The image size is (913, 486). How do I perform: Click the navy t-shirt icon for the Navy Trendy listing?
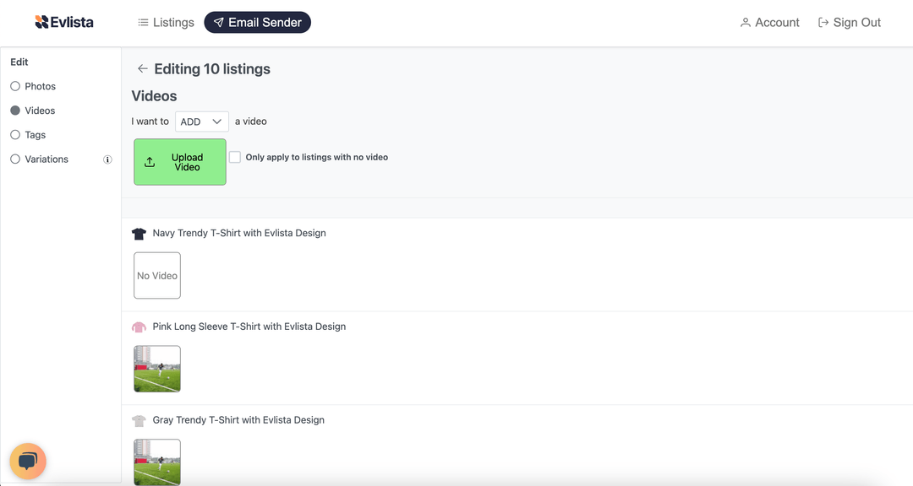(x=139, y=233)
